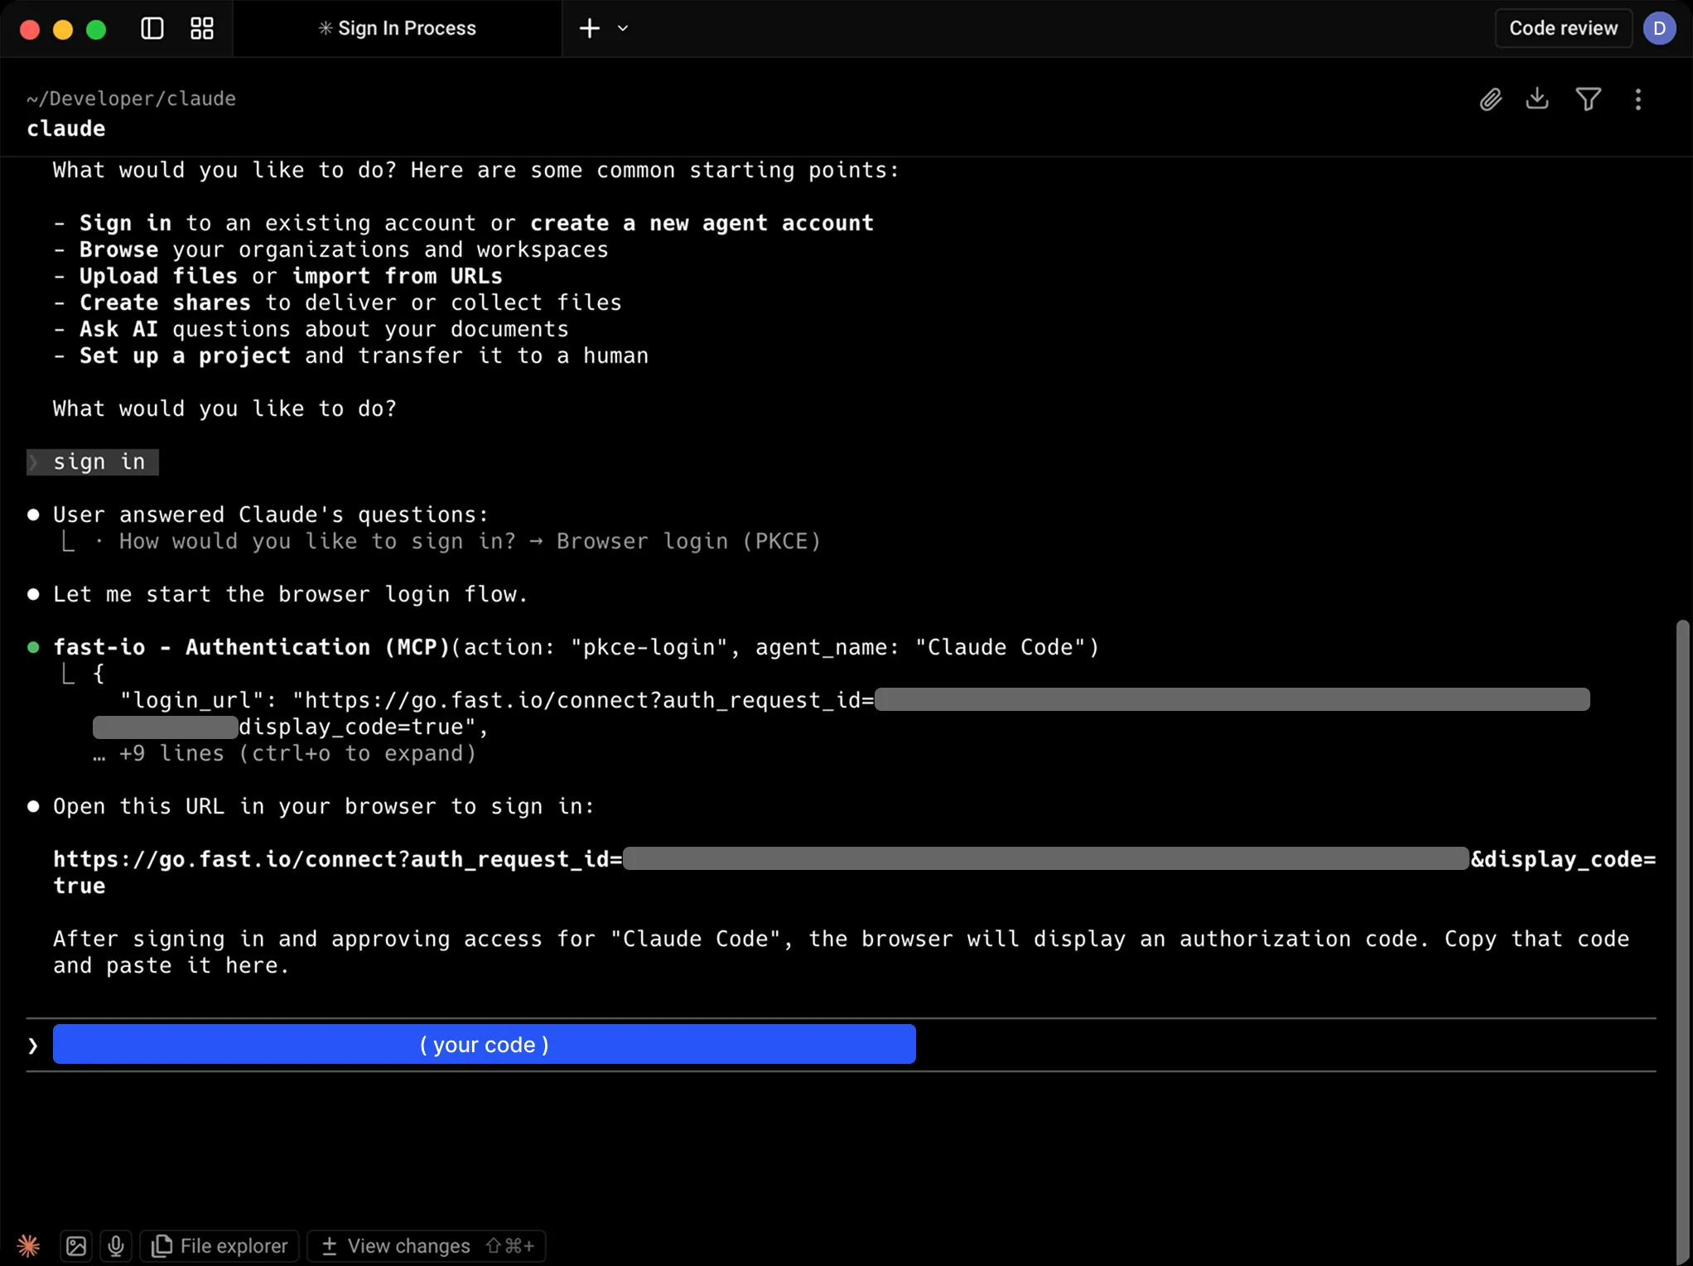Viewport: 1693px width, 1266px height.
Task: Click the image attach icon
Action: (x=76, y=1245)
